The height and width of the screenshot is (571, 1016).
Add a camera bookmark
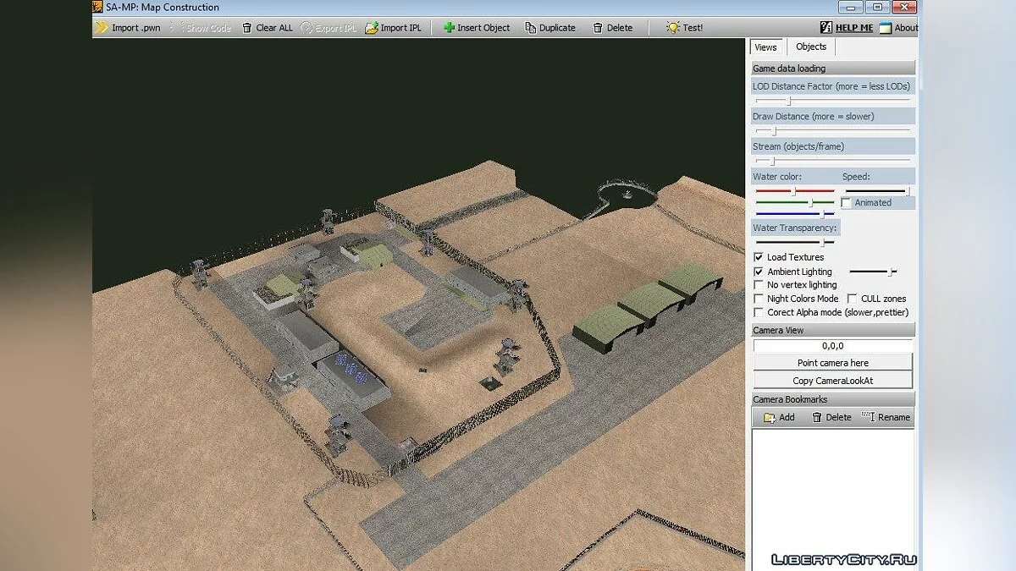tap(778, 417)
